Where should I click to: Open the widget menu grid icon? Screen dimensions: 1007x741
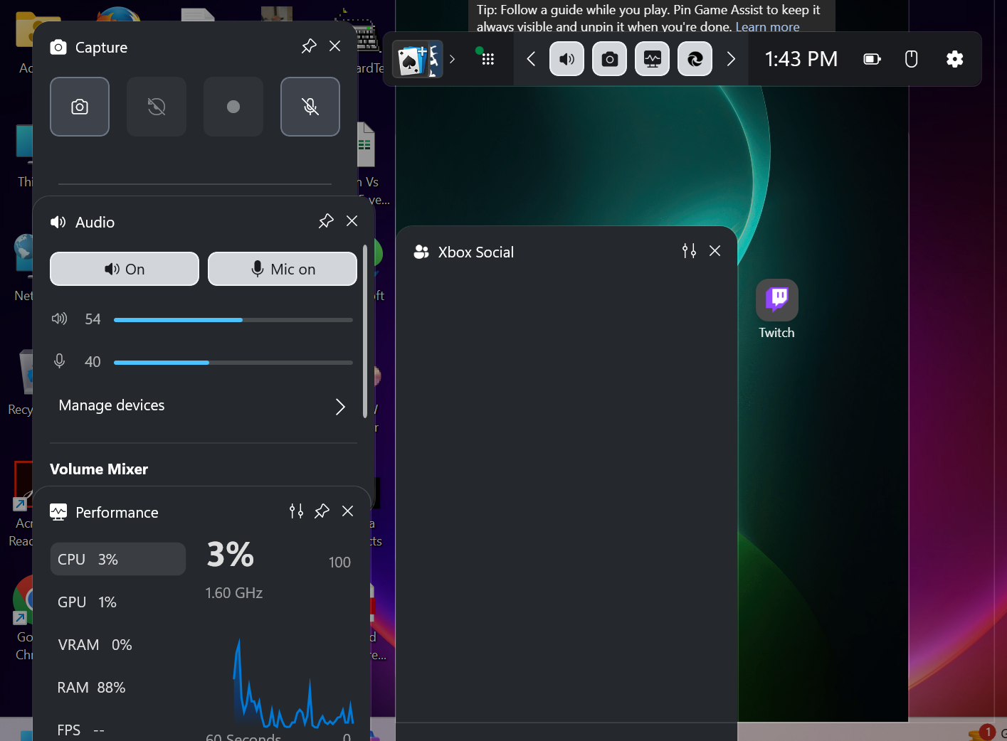486,59
